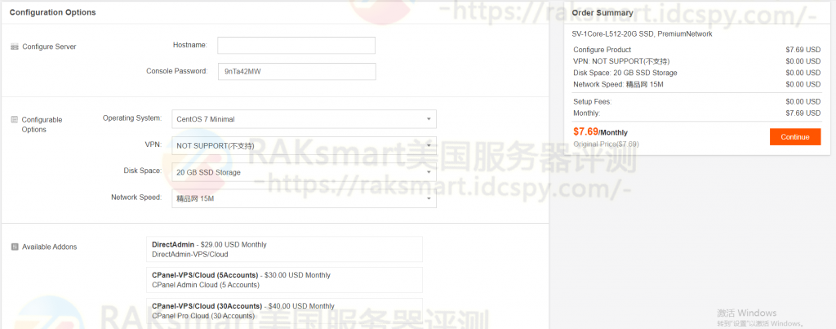Viewport: 836px width, 329px height.
Task: Click the 激活 Windows activation notice
Action: (760, 318)
